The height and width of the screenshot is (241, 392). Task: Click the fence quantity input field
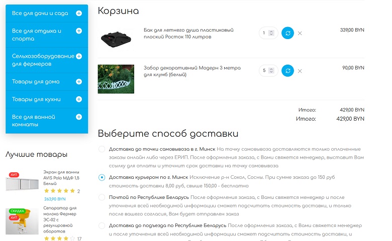click(265, 71)
